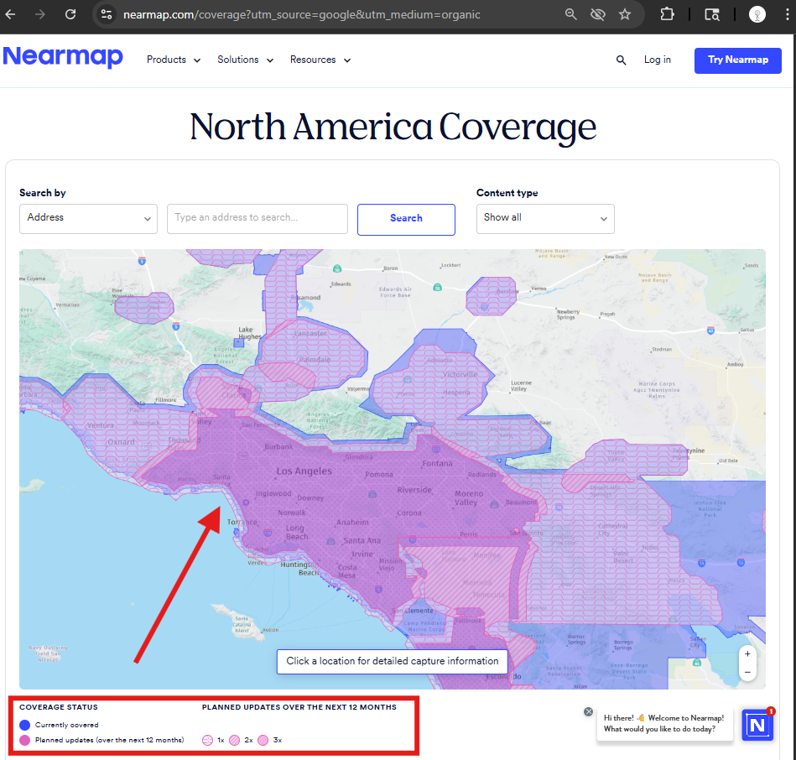The height and width of the screenshot is (760, 796).
Task: Open site search magnifier icon
Action: tap(621, 60)
